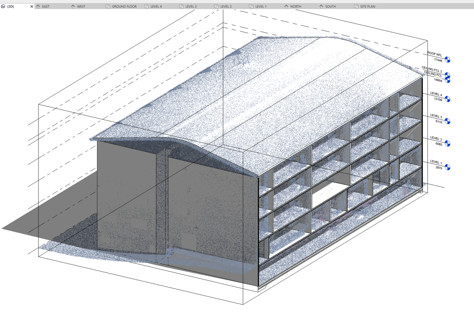Switch to the SOUTH elevation tab
Screen dimensions: 474x312
(331, 6)
